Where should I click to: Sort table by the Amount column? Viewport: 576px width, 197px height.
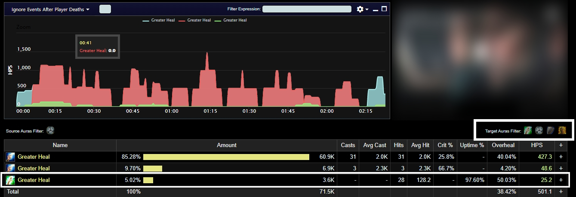coord(227,145)
